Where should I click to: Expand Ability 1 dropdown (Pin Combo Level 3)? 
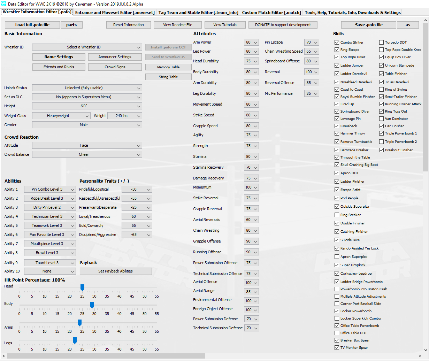(x=50, y=190)
